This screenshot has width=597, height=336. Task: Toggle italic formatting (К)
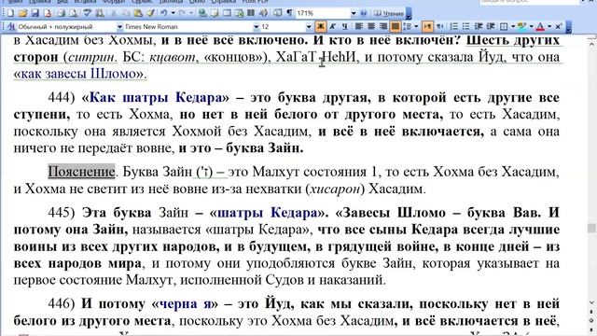coord(332,26)
